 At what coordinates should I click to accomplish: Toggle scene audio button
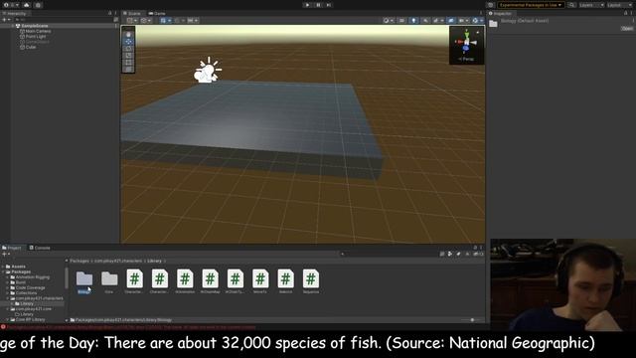(x=425, y=20)
